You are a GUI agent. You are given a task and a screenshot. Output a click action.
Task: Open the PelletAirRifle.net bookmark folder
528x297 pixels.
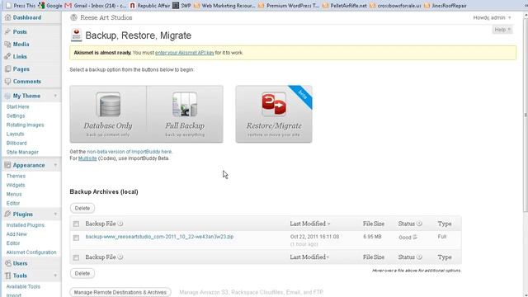[x=345, y=6]
